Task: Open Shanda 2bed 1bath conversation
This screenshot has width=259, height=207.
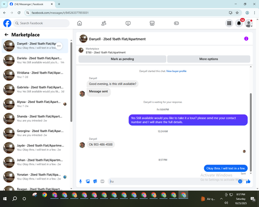Action: (35, 119)
